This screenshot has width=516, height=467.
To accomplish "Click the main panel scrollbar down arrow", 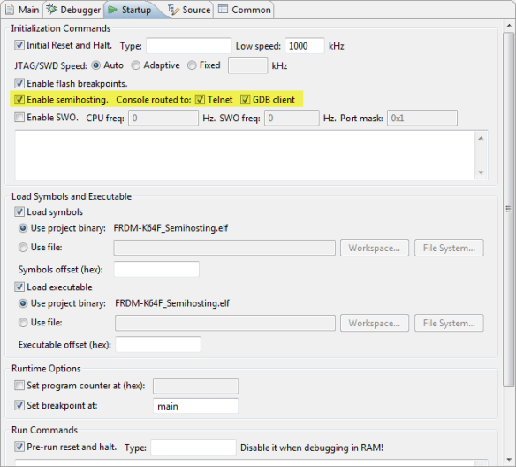I will tap(509, 459).
